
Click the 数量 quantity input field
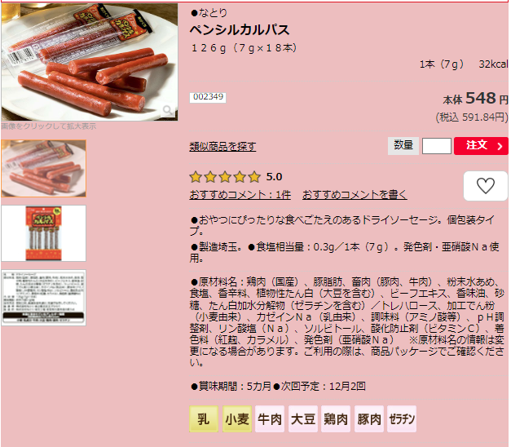coord(437,146)
